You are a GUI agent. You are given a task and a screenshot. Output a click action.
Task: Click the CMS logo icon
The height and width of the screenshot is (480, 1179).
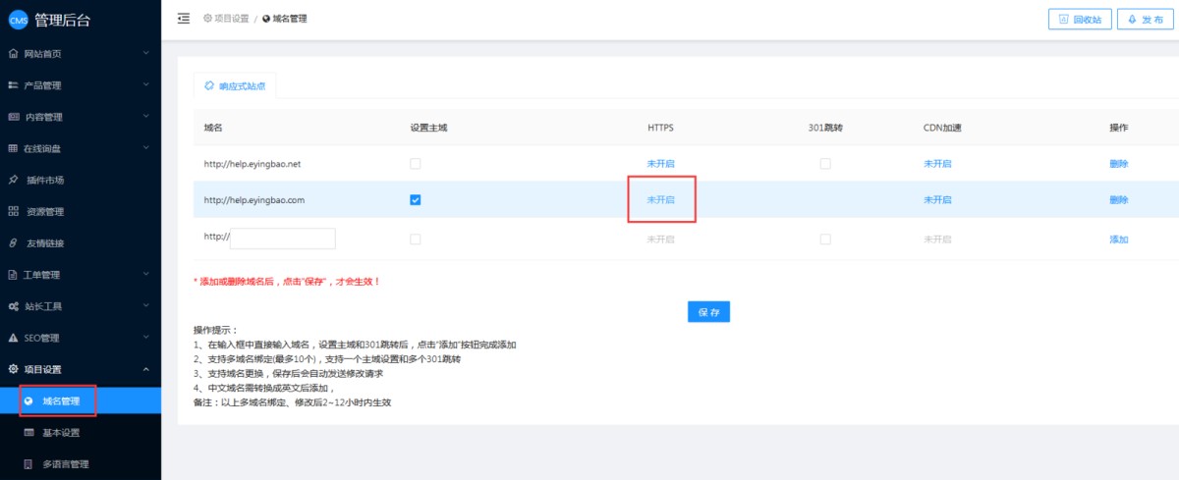point(19,20)
